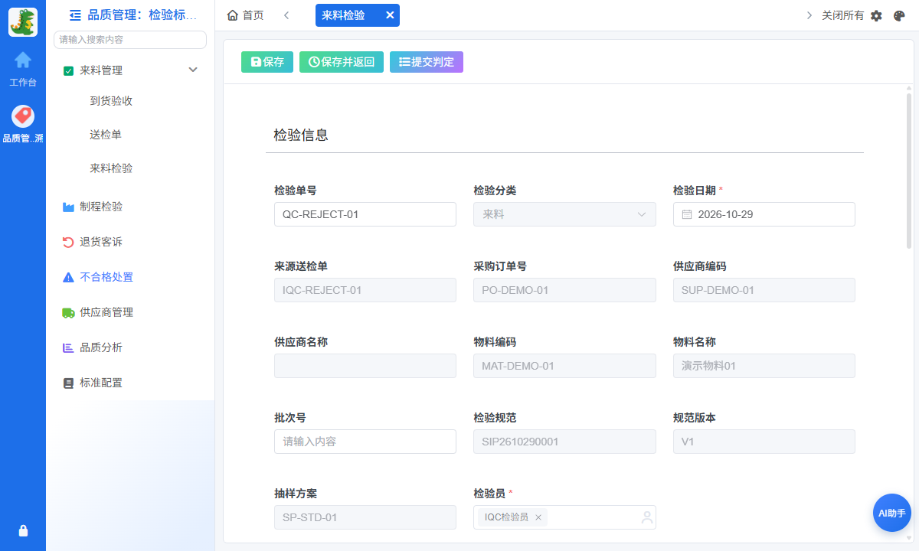Click the 品质管理：检验标… header title
The height and width of the screenshot is (551, 919).
pyautogui.click(x=142, y=15)
